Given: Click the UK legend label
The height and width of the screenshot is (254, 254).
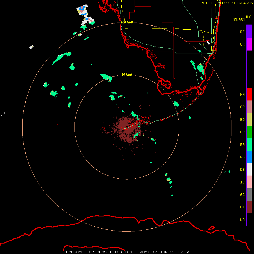Looking at the screenshot, I should [x=242, y=44].
